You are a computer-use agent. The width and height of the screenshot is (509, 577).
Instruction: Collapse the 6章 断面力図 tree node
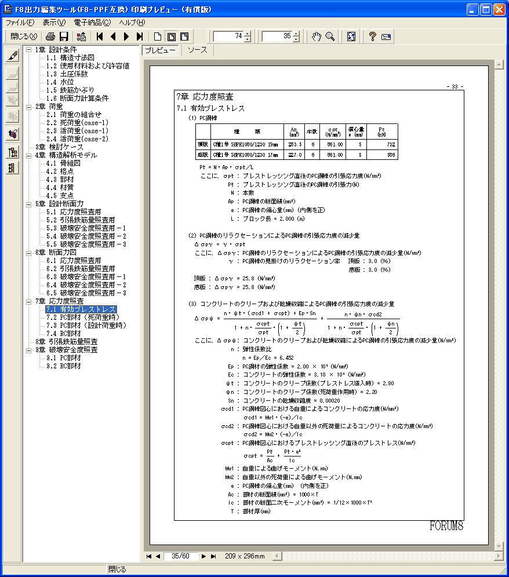pos(29,253)
